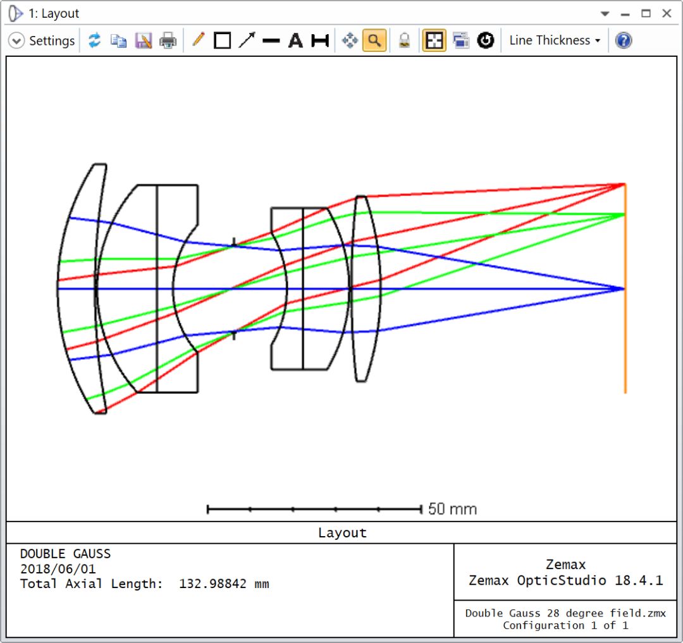Enable the pan/move arrows tool

(x=350, y=40)
